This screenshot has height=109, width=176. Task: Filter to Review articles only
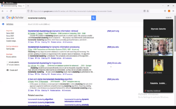(11, 57)
